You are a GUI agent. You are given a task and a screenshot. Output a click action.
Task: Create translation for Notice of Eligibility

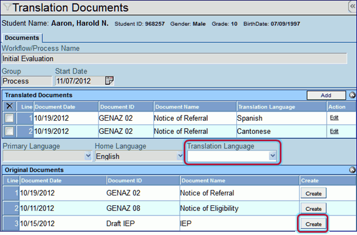pos(314,209)
